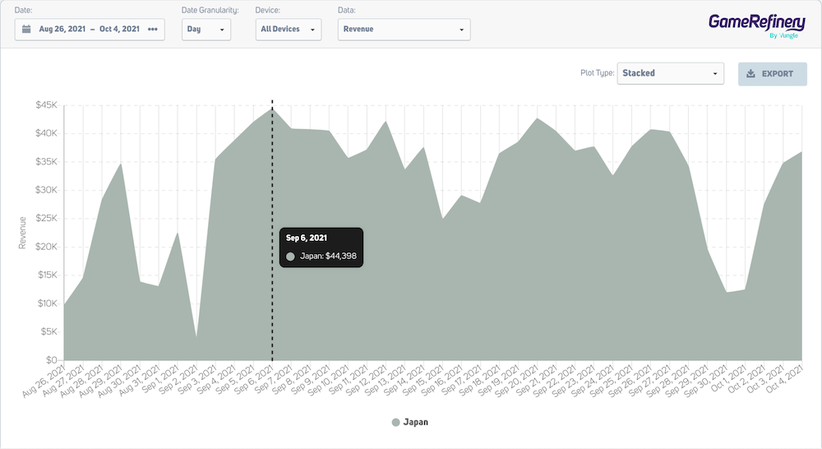Click the calendar icon in the date field

[x=26, y=30]
